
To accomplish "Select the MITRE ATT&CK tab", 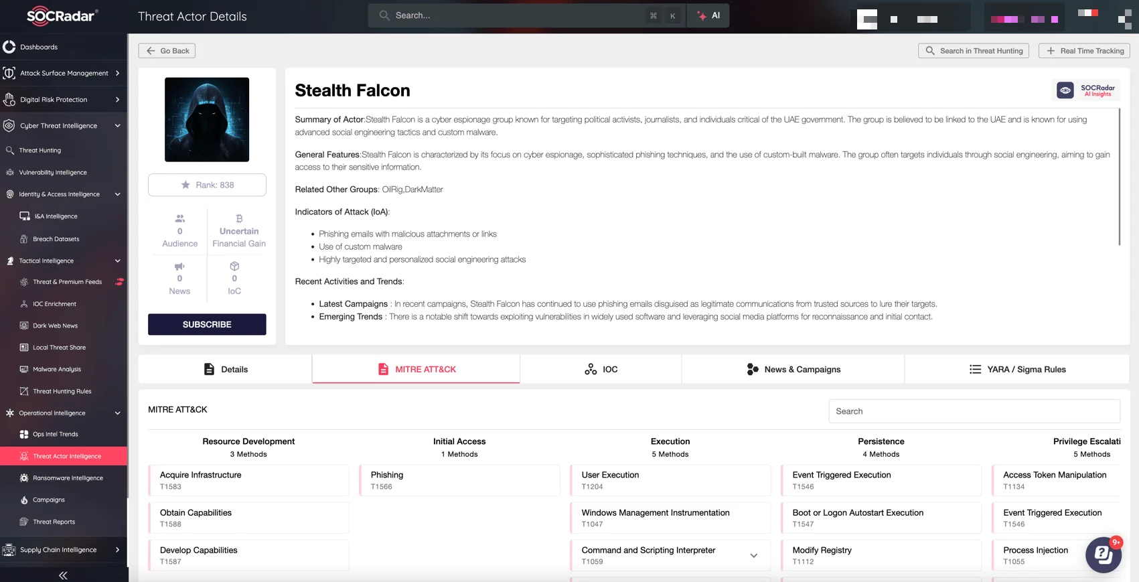I will 416,370.
